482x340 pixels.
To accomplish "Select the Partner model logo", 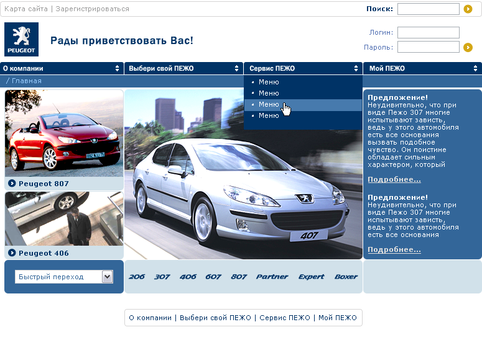I will click(x=272, y=277).
